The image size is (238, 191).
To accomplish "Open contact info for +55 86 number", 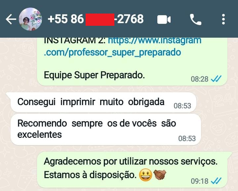I will click(96, 19).
